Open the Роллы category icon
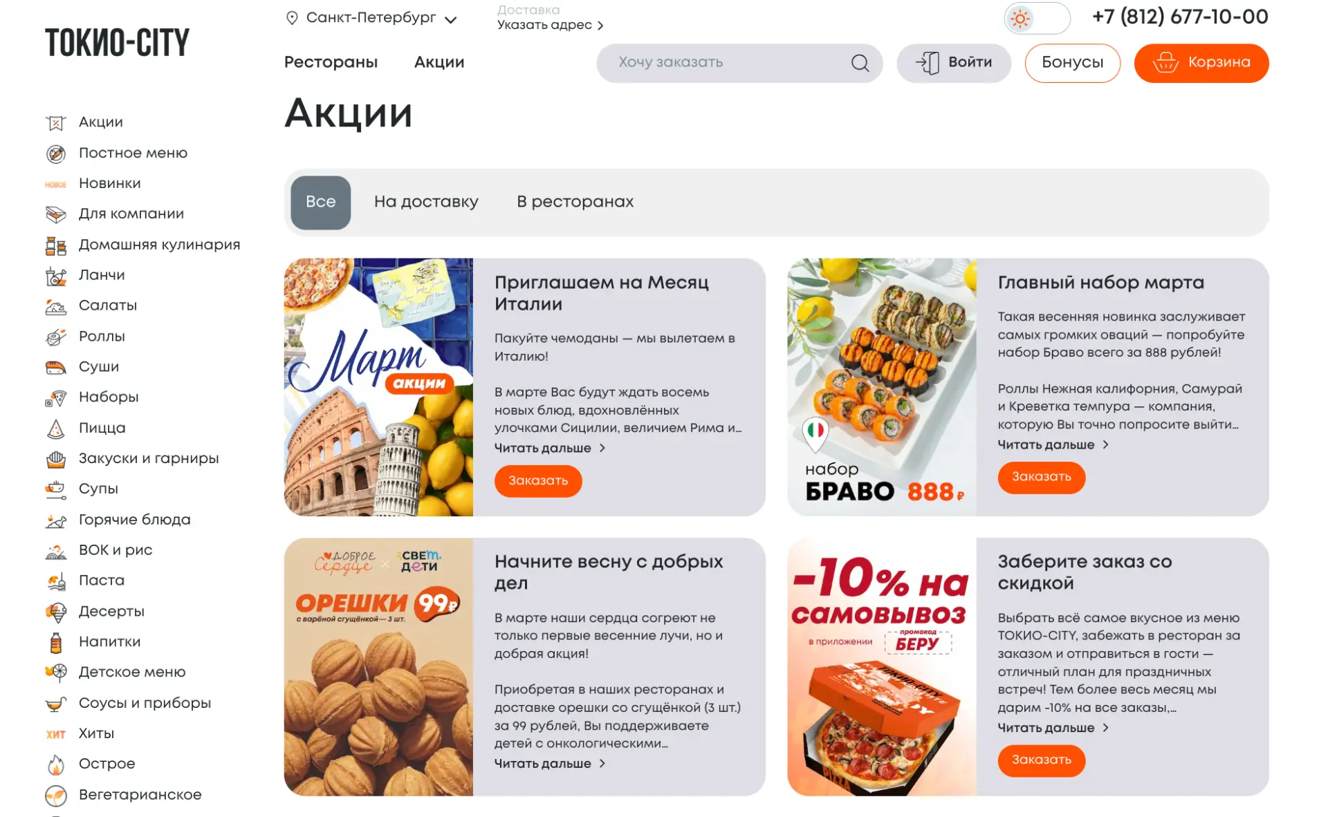Image resolution: width=1328 pixels, height=817 pixels. (56, 337)
